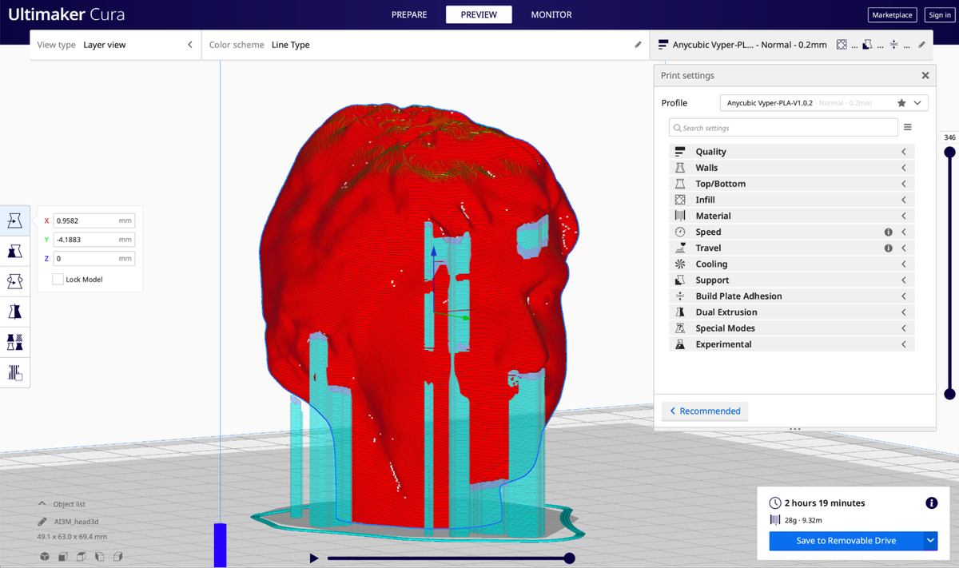This screenshot has width=959, height=568.
Task: Open the Marketplace
Action: 892,14
